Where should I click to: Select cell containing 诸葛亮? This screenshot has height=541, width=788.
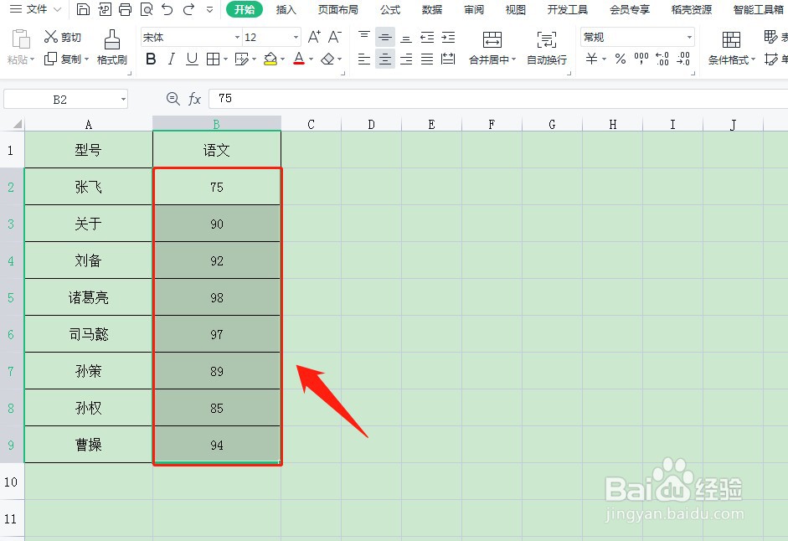tap(89, 297)
